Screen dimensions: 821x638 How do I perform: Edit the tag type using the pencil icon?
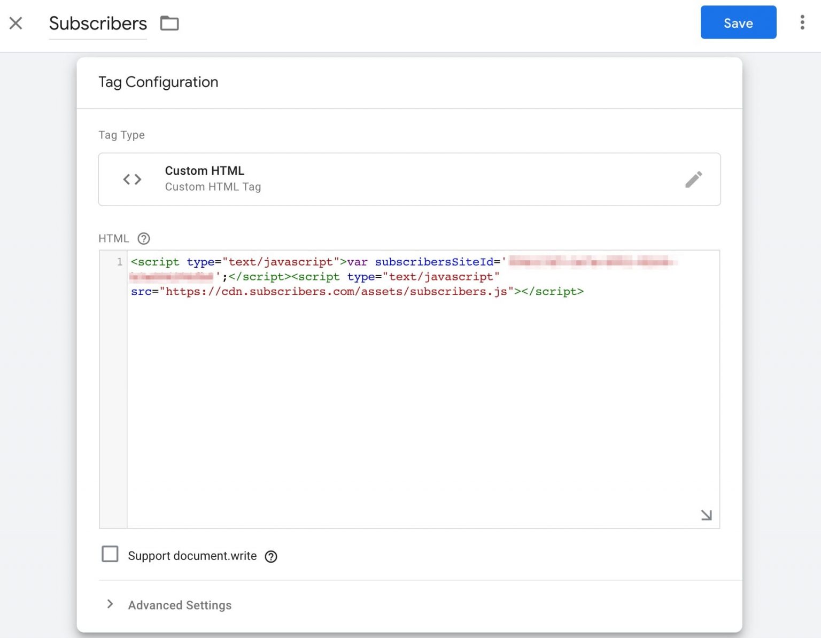694,180
